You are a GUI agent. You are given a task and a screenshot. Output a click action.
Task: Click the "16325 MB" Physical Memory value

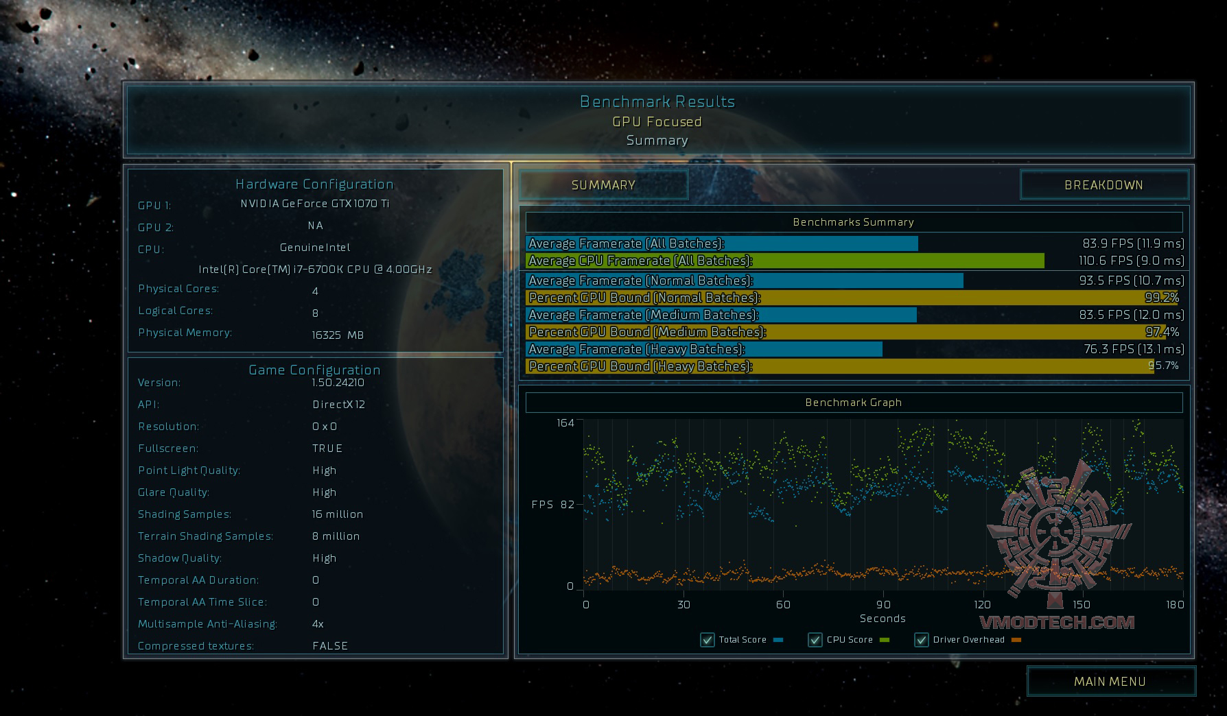coord(338,335)
